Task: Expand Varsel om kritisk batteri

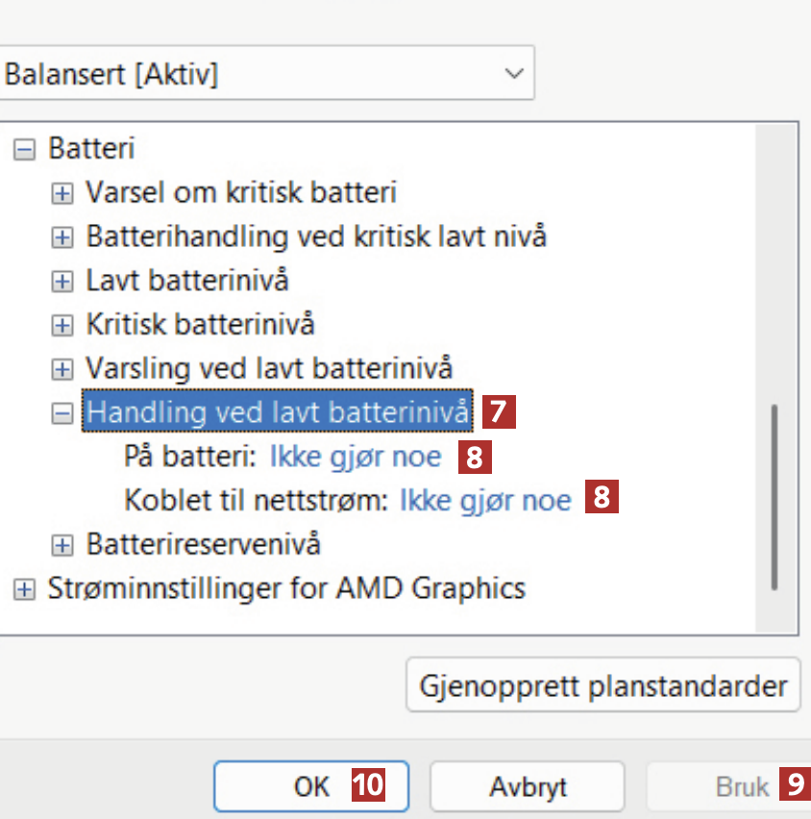Action: pyautogui.click(x=62, y=193)
